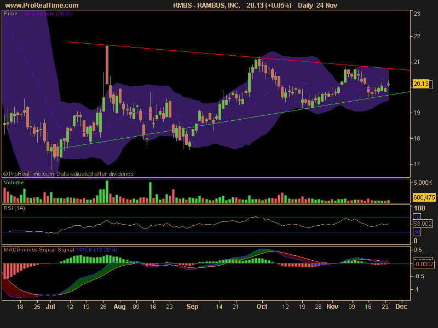
Task: Click the 20.13 (+0.85%) quote in header
Action: pyautogui.click(x=269, y=5)
